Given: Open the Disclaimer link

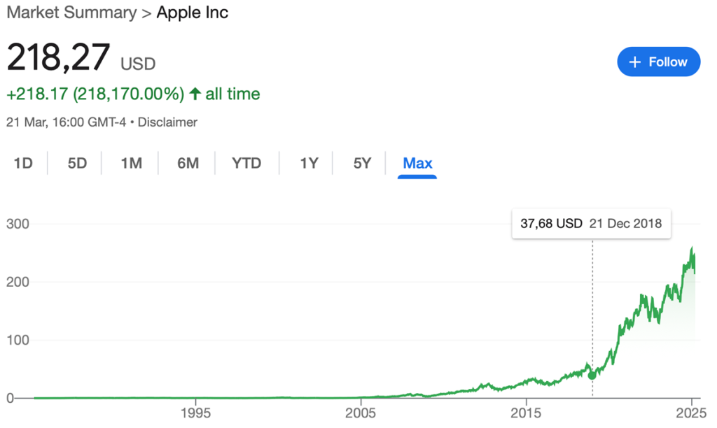Looking at the screenshot, I should [x=168, y=122].
